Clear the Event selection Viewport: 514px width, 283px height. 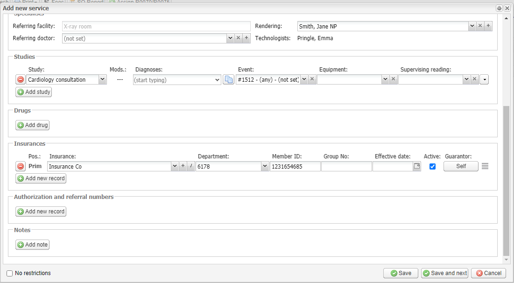point(312,79)
